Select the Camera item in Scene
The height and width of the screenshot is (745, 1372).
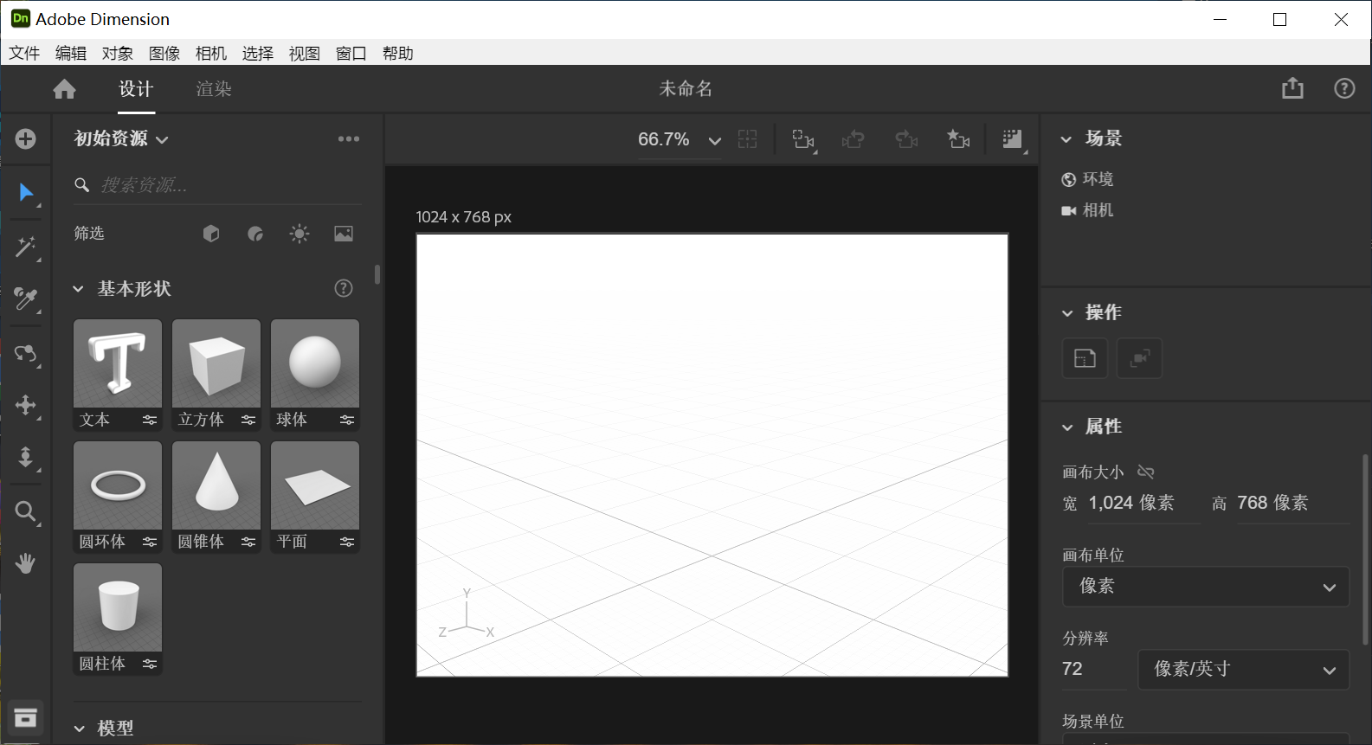click(x=1088, y=210)
